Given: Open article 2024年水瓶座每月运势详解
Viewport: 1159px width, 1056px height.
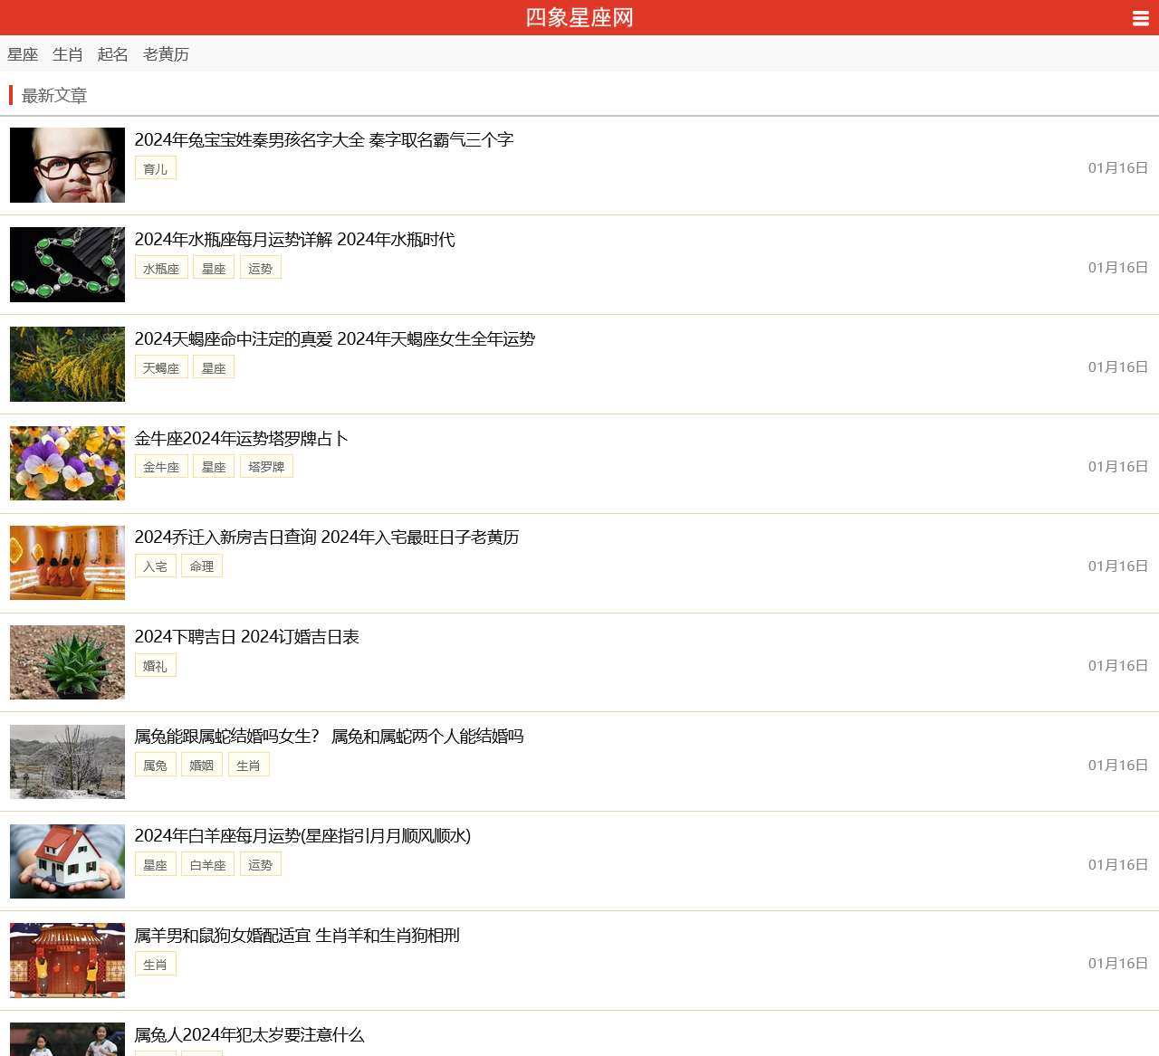Looking at the screenshot, I should (295, 239).
